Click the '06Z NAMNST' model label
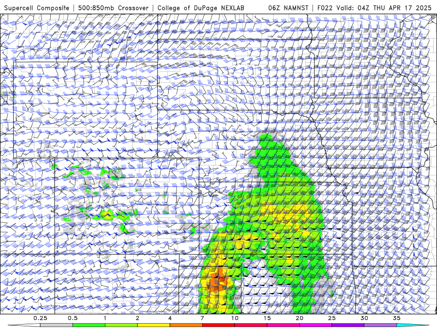The height and width of the screenshot is (328, 437). [x=288, y=8]
